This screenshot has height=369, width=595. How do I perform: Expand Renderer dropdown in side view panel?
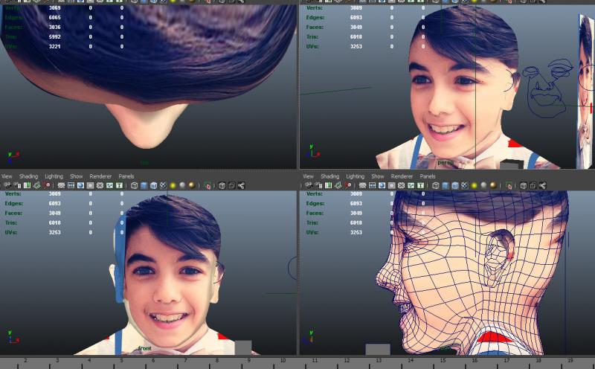tap(402, 176)
